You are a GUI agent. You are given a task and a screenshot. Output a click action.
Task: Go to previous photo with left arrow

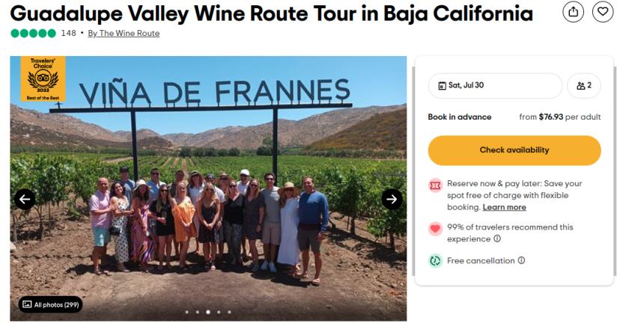(25, 199)
